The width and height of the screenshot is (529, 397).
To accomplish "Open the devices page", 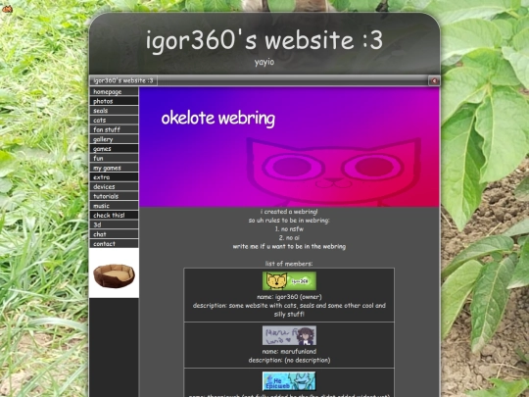I will 114,186.
